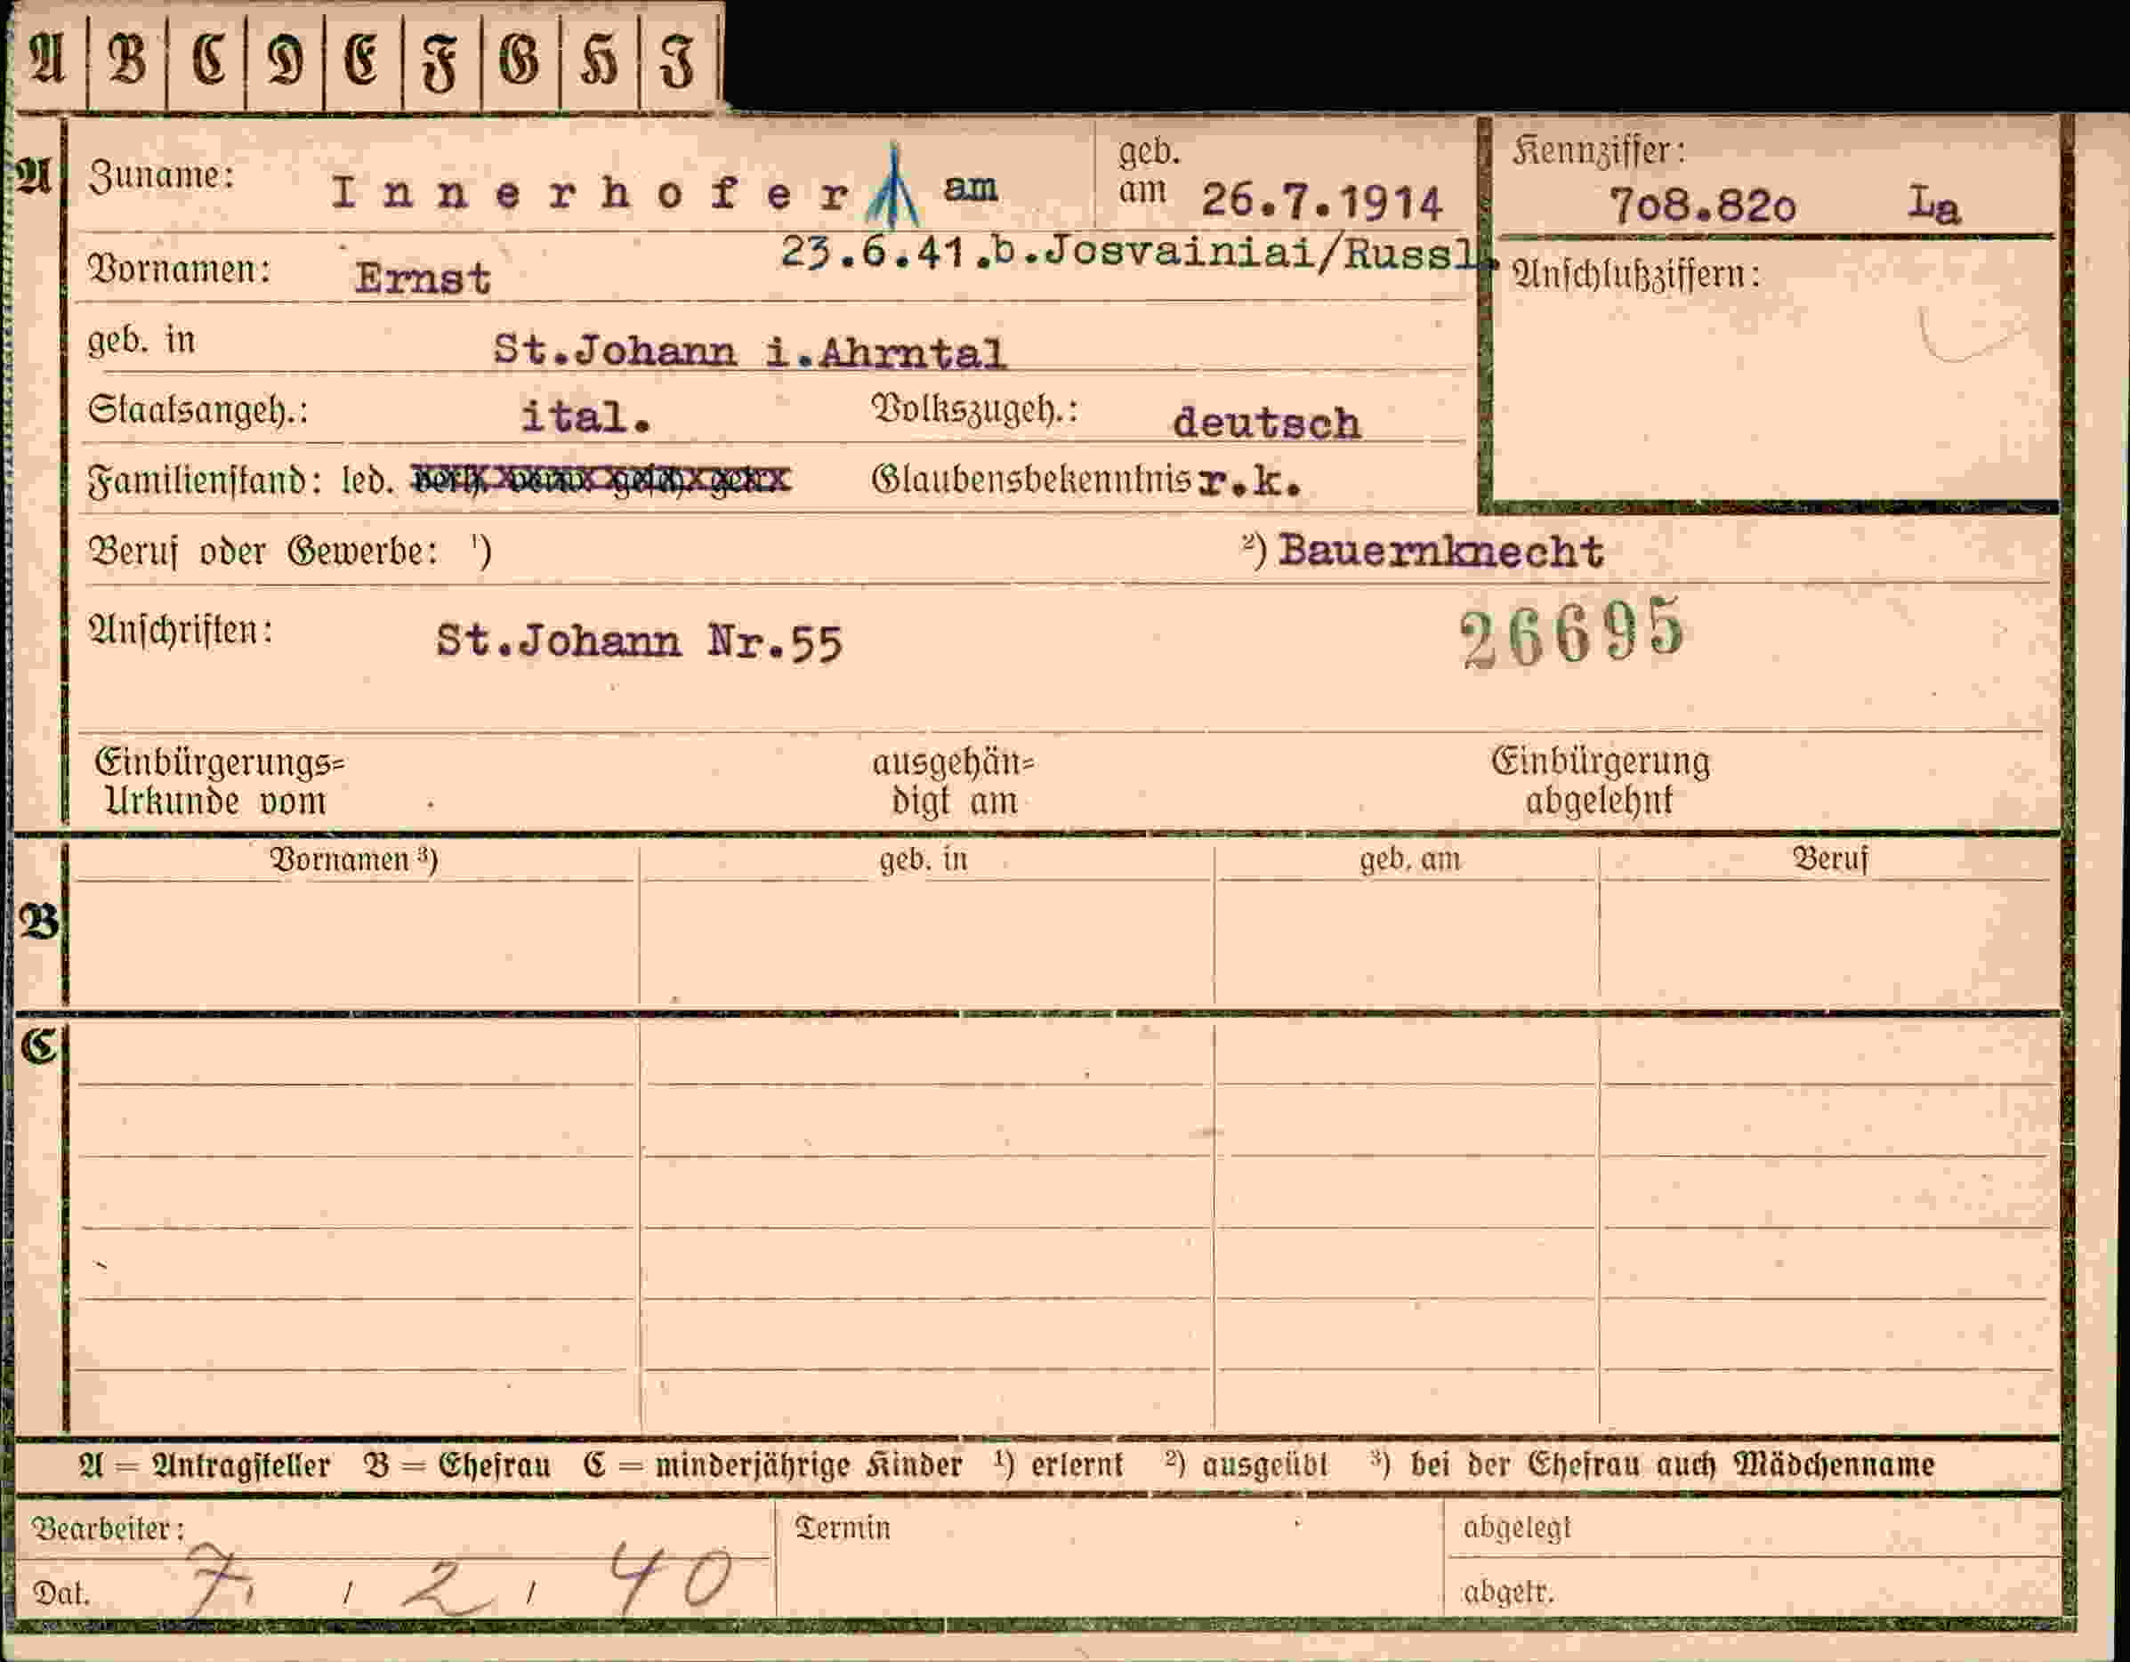The width and height of the screenshot is (2130, 1662).
Task: Click the "Volkszugeh.:" label
Action: coord(974,409)
